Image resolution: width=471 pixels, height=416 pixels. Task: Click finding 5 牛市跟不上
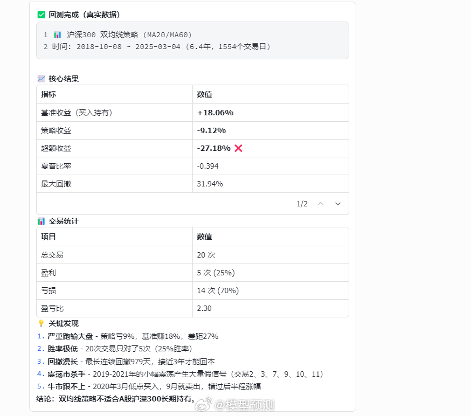149,386
